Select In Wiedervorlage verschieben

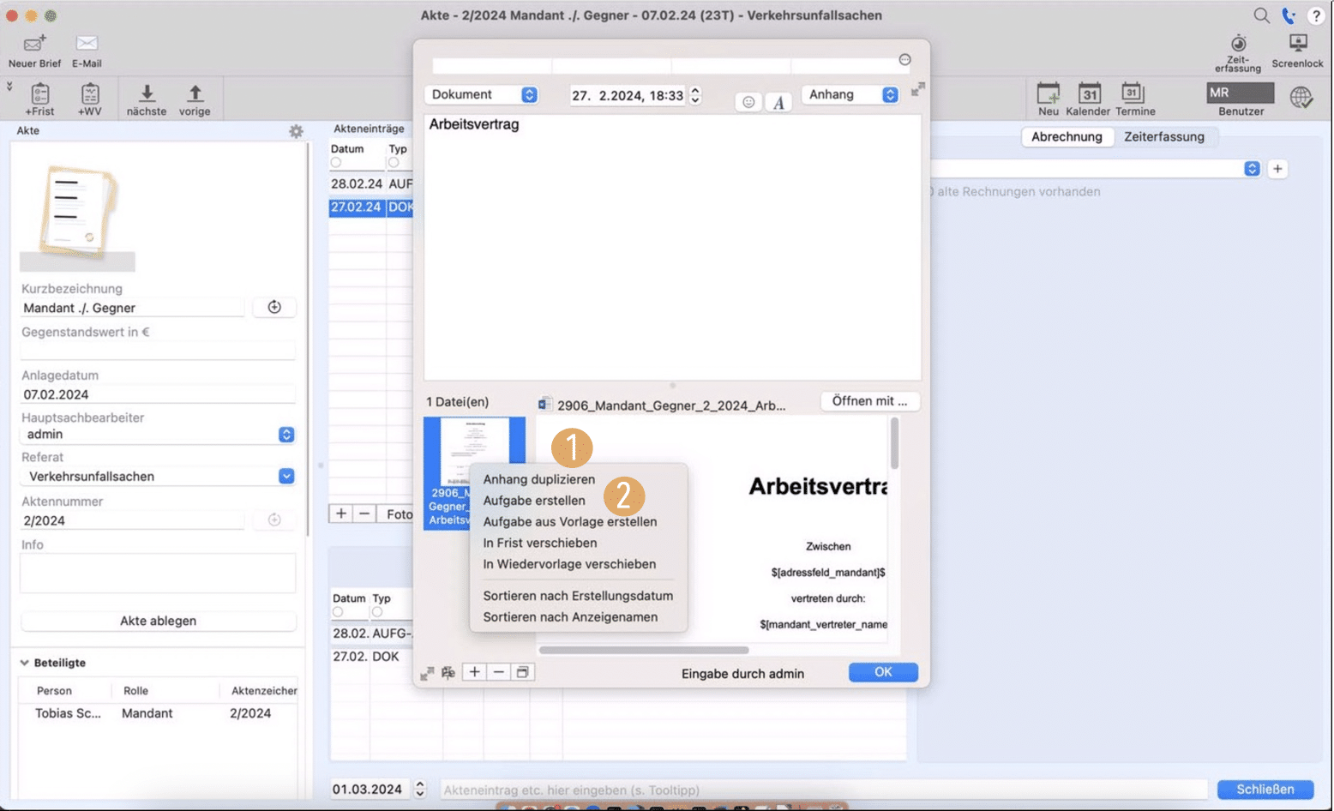click(569, 564)
